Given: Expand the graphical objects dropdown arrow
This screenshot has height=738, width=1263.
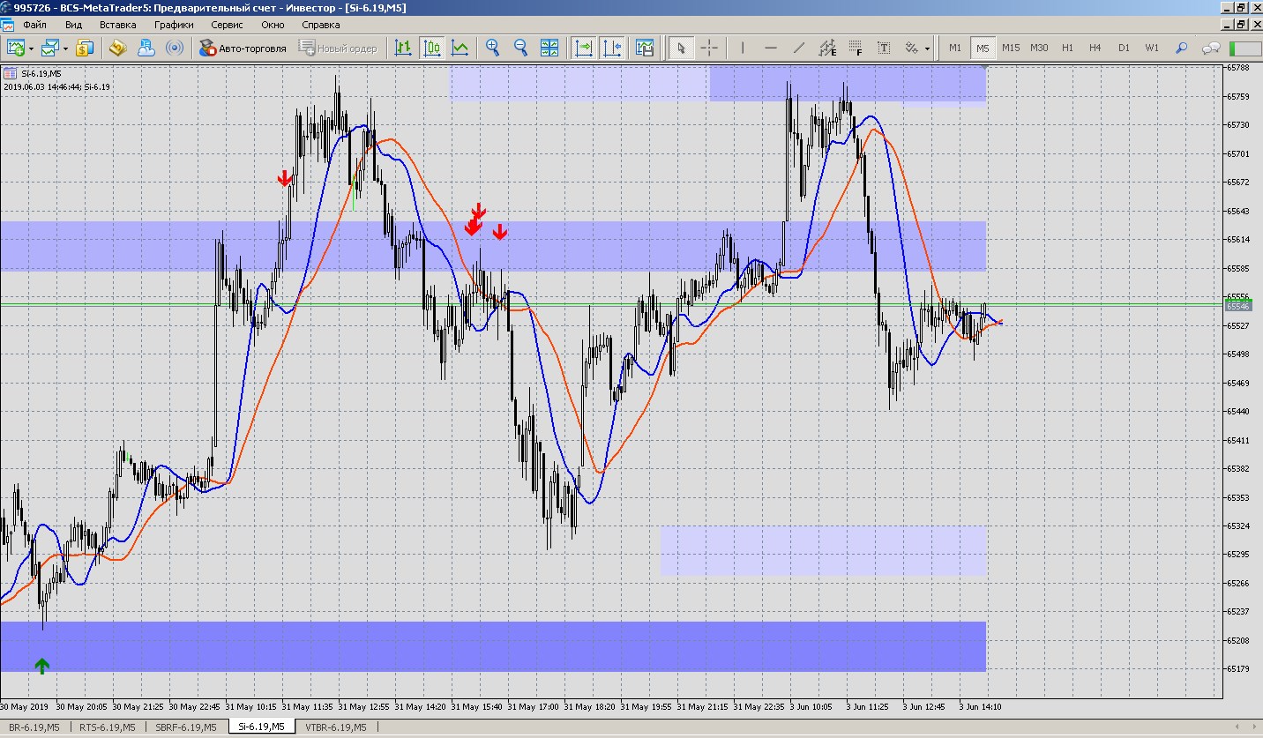Looking at the screenshot, I should (x=927, y=48).
